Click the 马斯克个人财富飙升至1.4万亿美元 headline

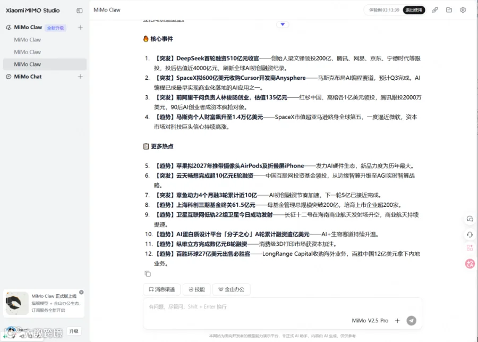click(x=219, y=117)
